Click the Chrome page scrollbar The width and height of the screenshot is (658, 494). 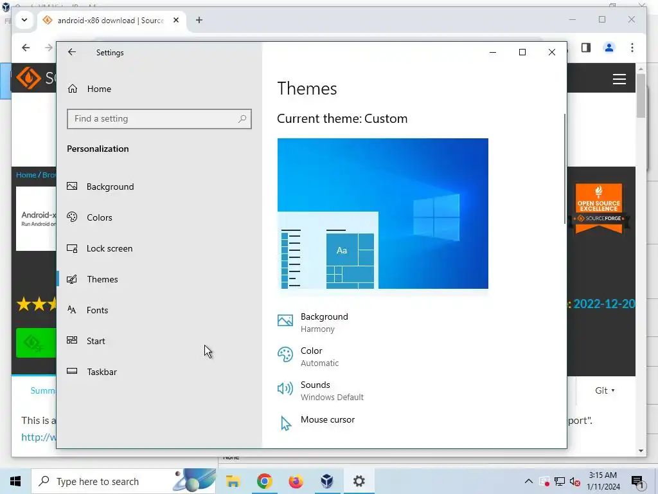coord(641,96)
